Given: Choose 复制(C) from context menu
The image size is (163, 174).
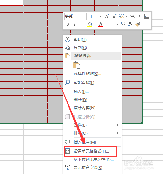Looking at the screenshot, I should (x=93, y=47).
